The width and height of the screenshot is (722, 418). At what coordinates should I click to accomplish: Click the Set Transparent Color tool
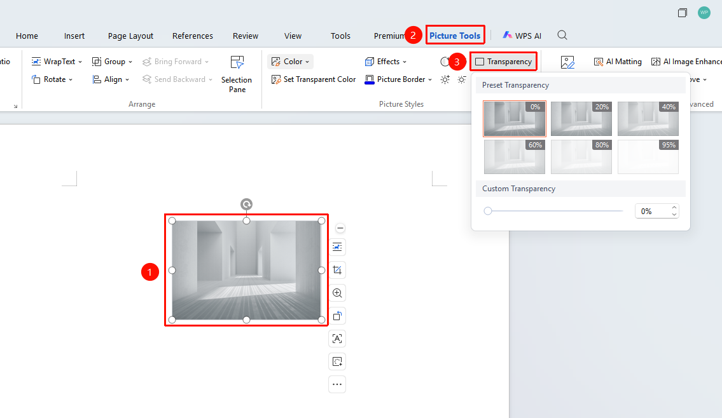pyautogui.click(x=314, y=79)
